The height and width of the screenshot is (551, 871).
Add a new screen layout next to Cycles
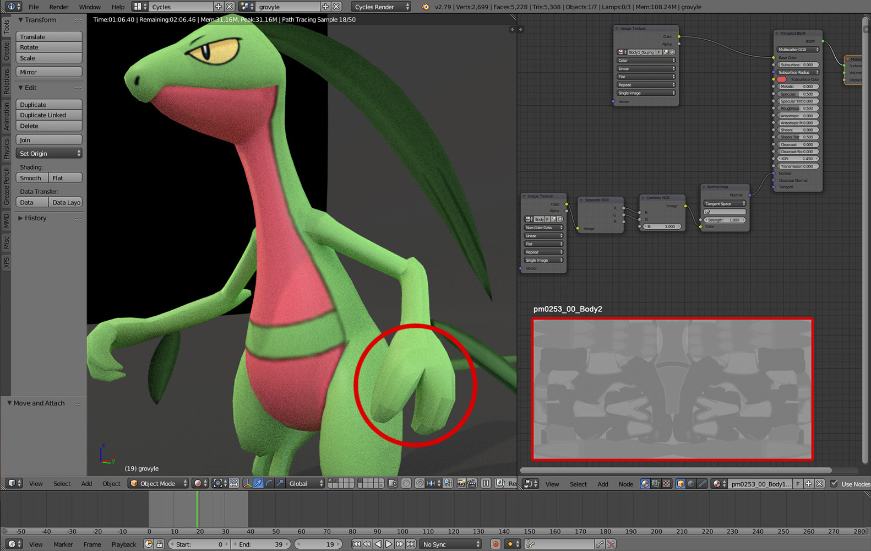(x=219, y=7)
